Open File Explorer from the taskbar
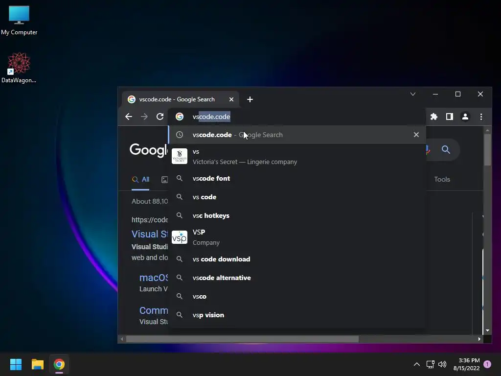501x376 pixels. pyautogui.click(x=37, y=364)
